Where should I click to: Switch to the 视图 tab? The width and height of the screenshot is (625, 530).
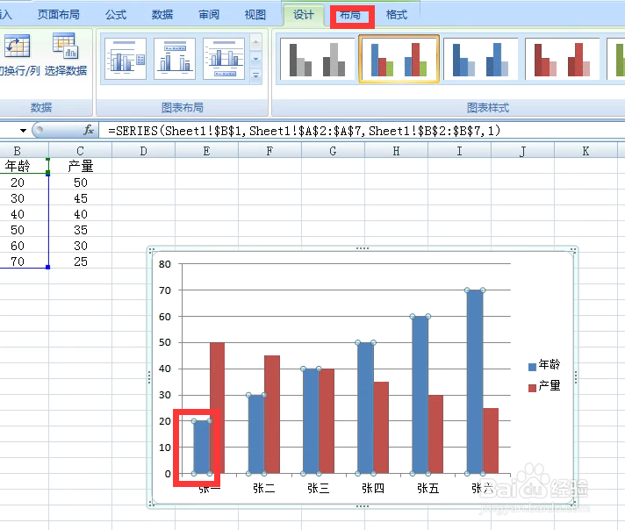click(x=255, y=15)
